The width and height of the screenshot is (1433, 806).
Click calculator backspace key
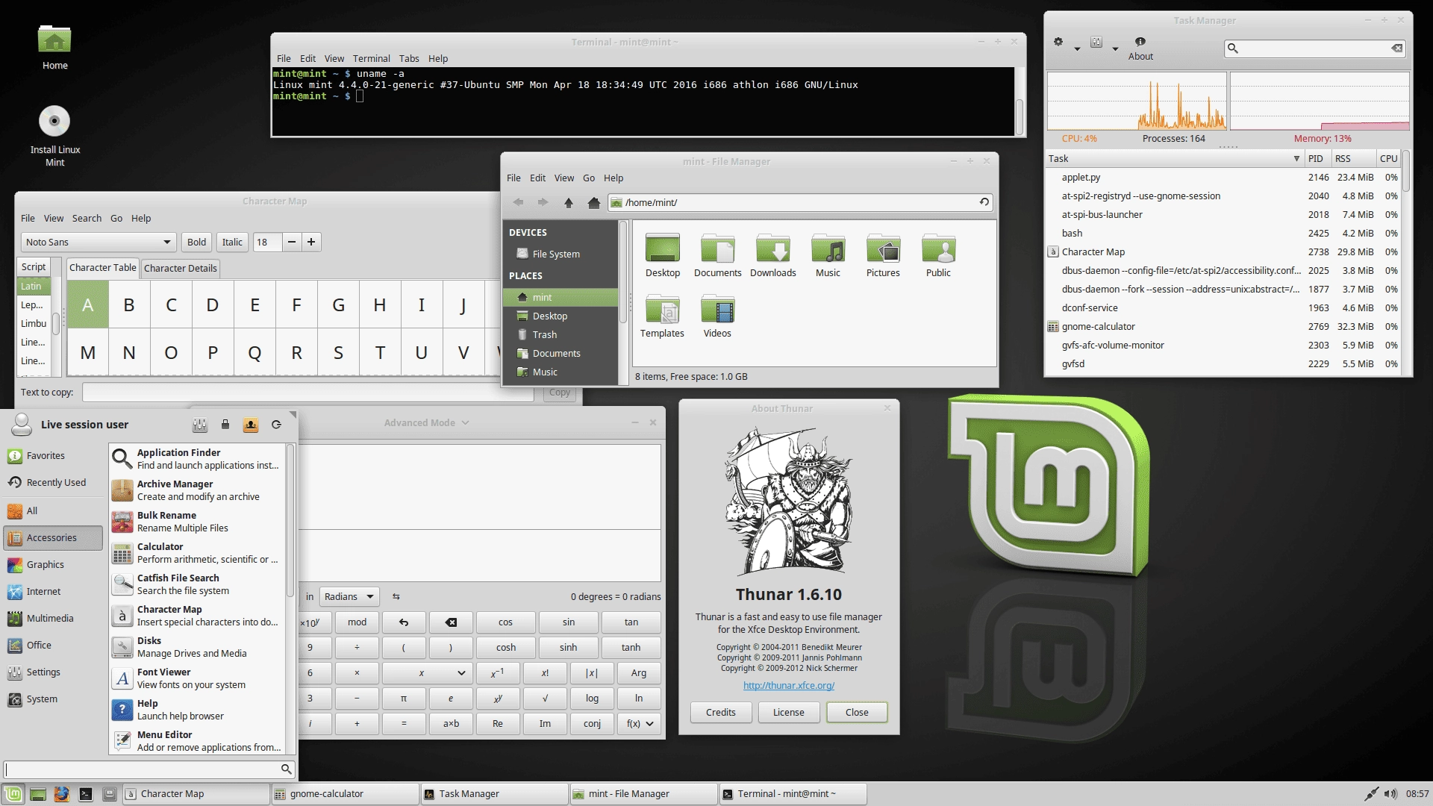click(451, 622)
